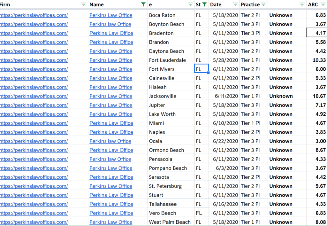
Task: Select 'Tier 2 PI' in the Boca Raton row
Action: coord(254,15)
